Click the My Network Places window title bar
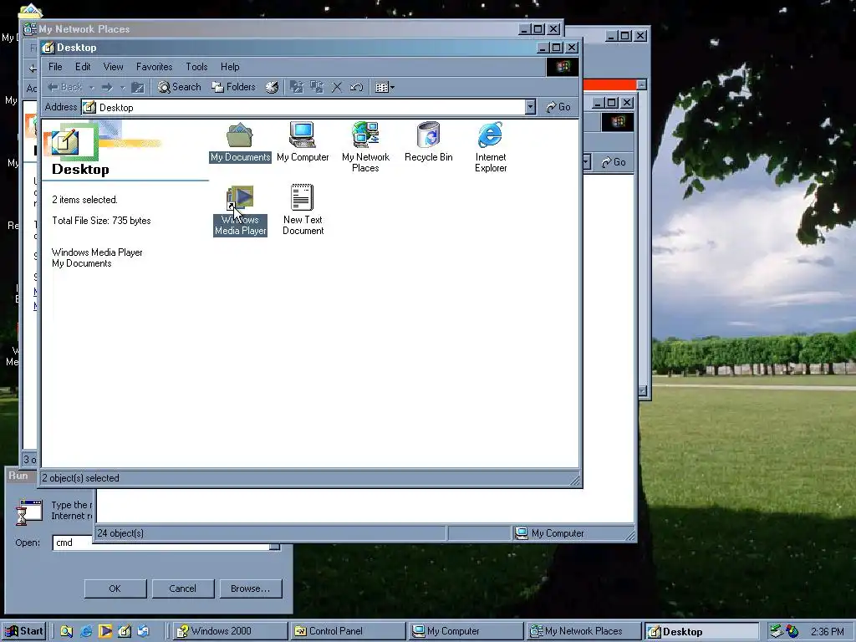This screenshot has width=856, height=642. point(273,29)
